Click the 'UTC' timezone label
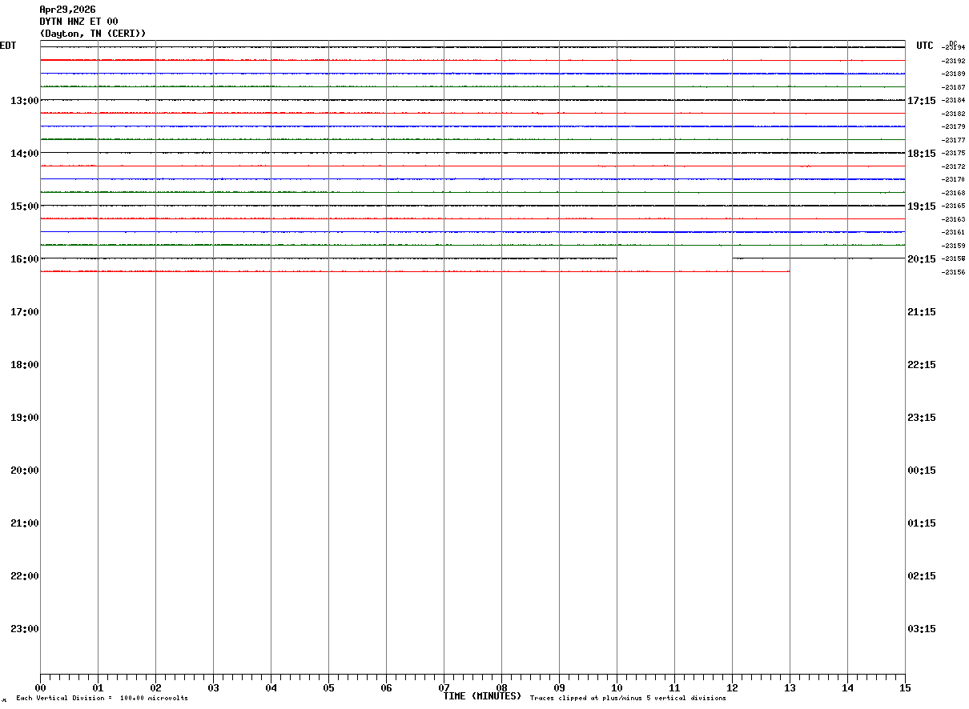 [925, 46]
